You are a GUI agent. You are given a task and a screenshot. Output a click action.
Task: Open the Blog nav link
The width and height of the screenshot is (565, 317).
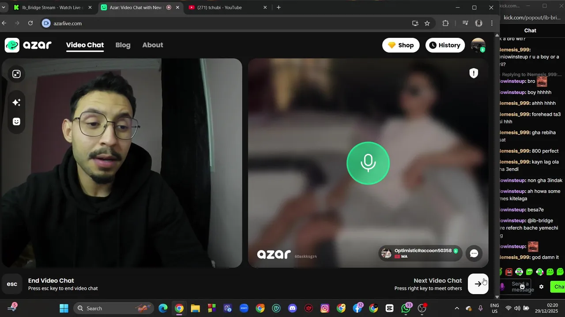[x=123, y=45]
